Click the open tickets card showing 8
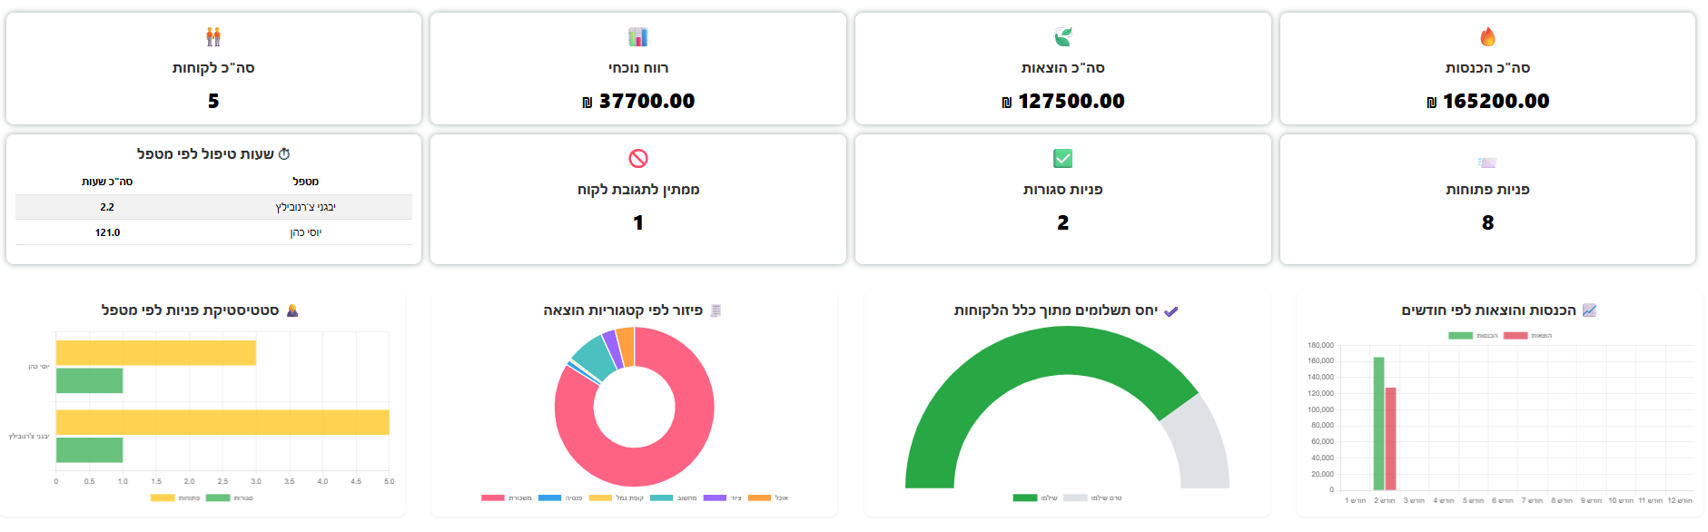Screen dimensions: 1708x532 coord(1486,200)
